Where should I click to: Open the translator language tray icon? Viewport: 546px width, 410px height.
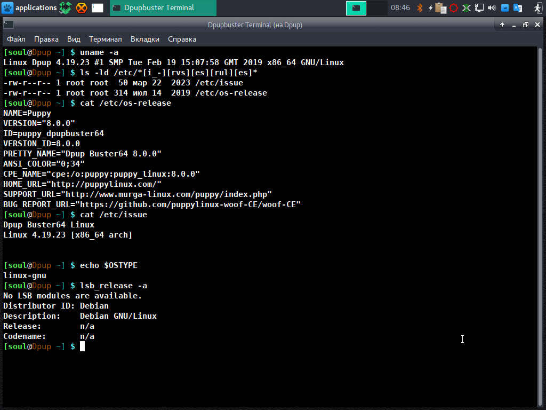click(518, 7)
